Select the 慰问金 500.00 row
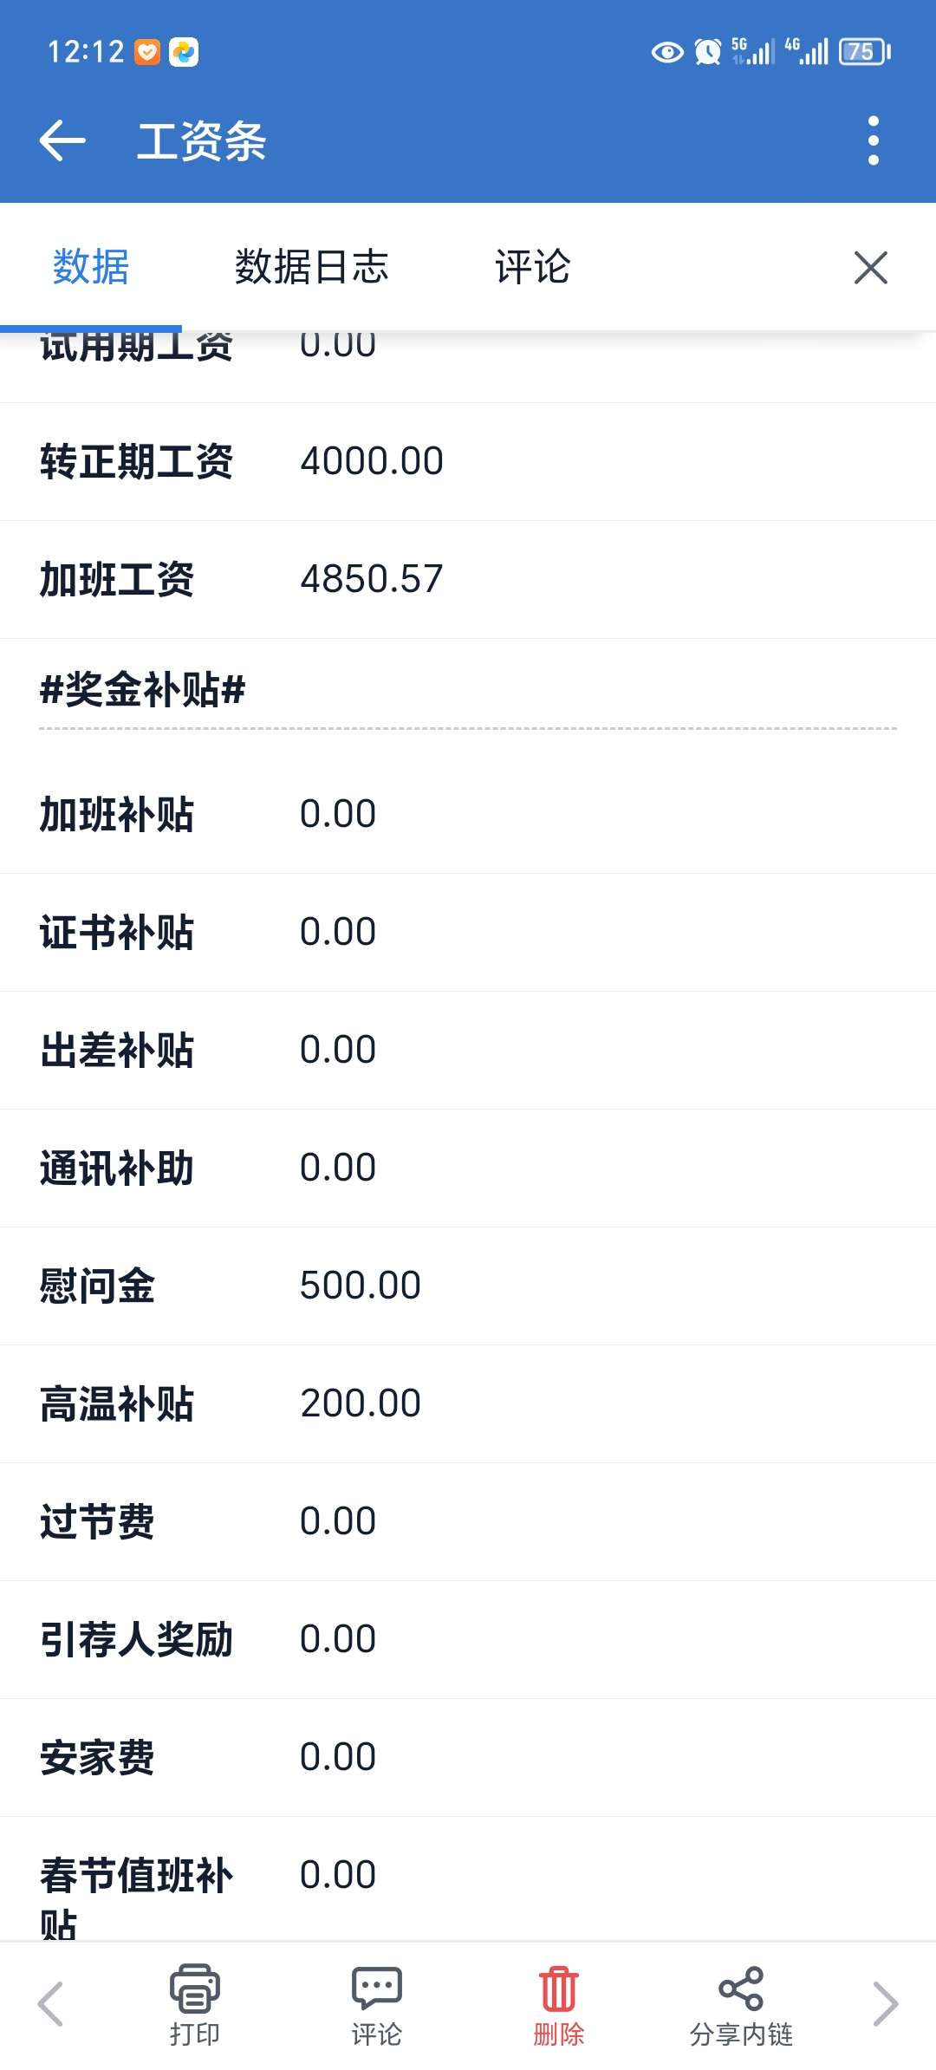 click(x=468, y=1286)
